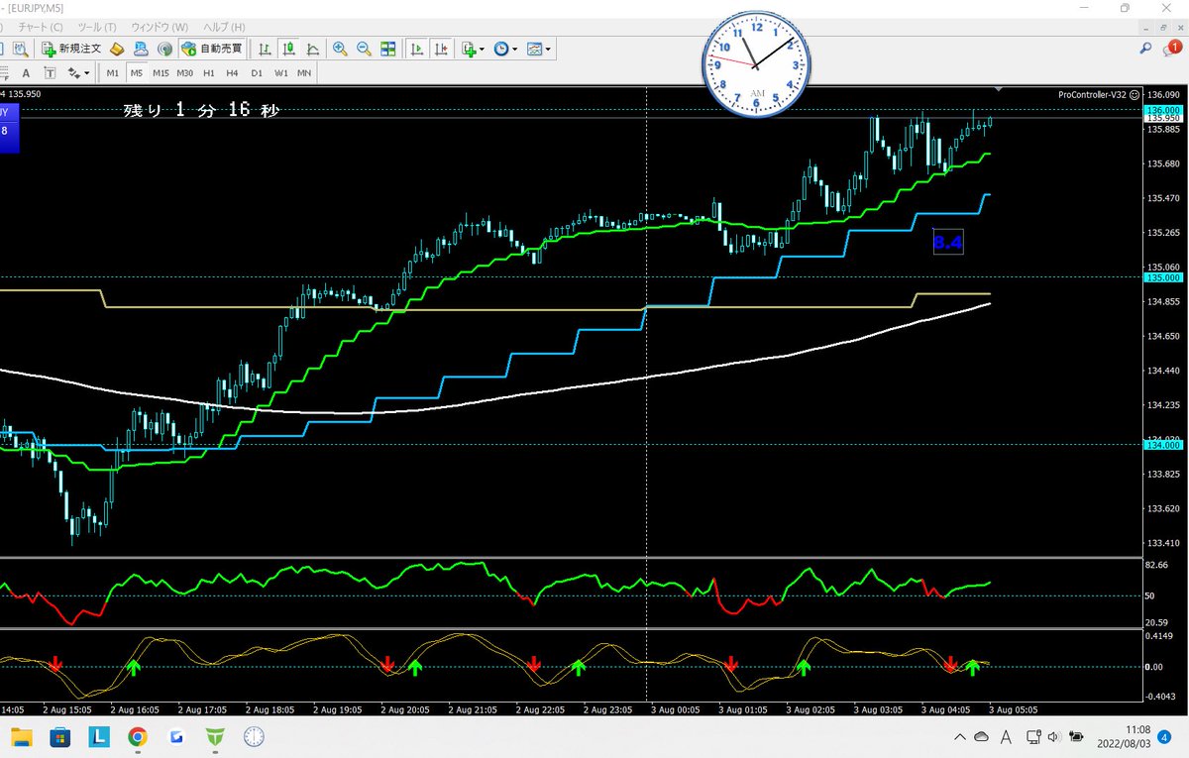Open the arrows objects dropdown
The height and width of the screenshot is (758, 1189).
pos(78,73)
